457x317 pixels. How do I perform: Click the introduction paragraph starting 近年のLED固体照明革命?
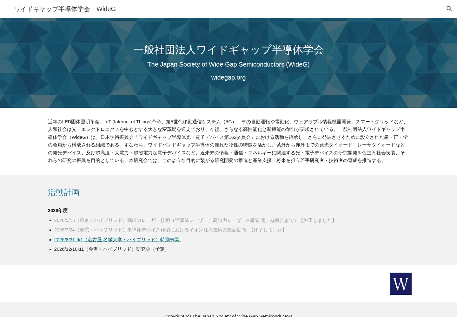coord(228,141)
